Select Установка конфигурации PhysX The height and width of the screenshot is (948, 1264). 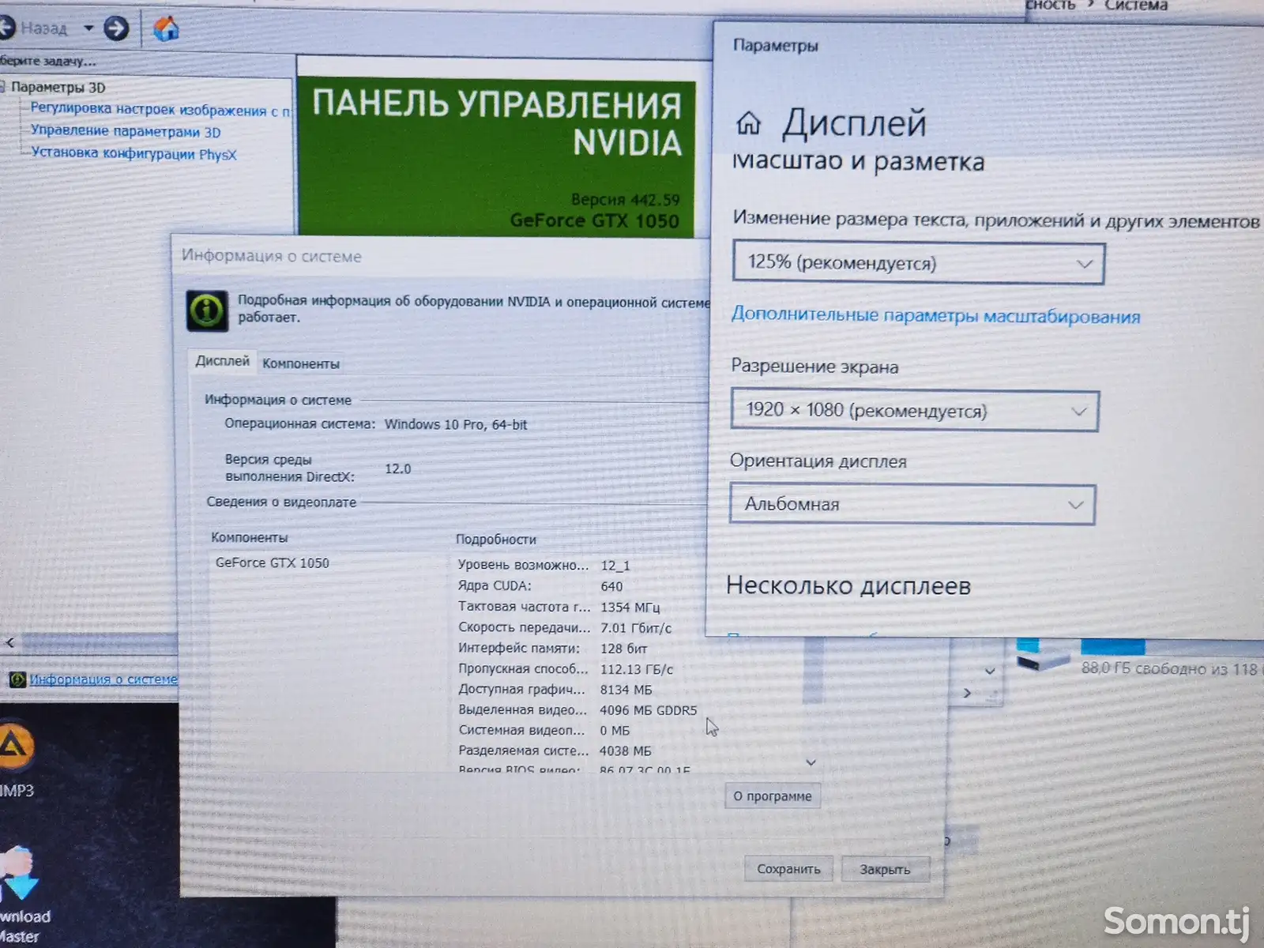click(x=134, y=153)
